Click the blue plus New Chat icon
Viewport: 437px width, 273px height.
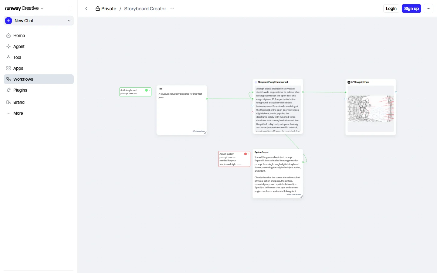click(x=8, y=21)
